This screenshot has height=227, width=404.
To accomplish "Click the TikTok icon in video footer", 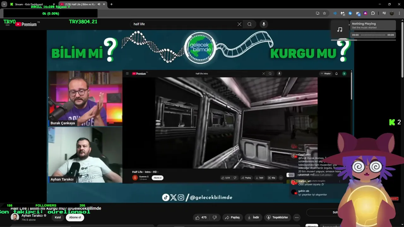I will [x=165, y=197].
